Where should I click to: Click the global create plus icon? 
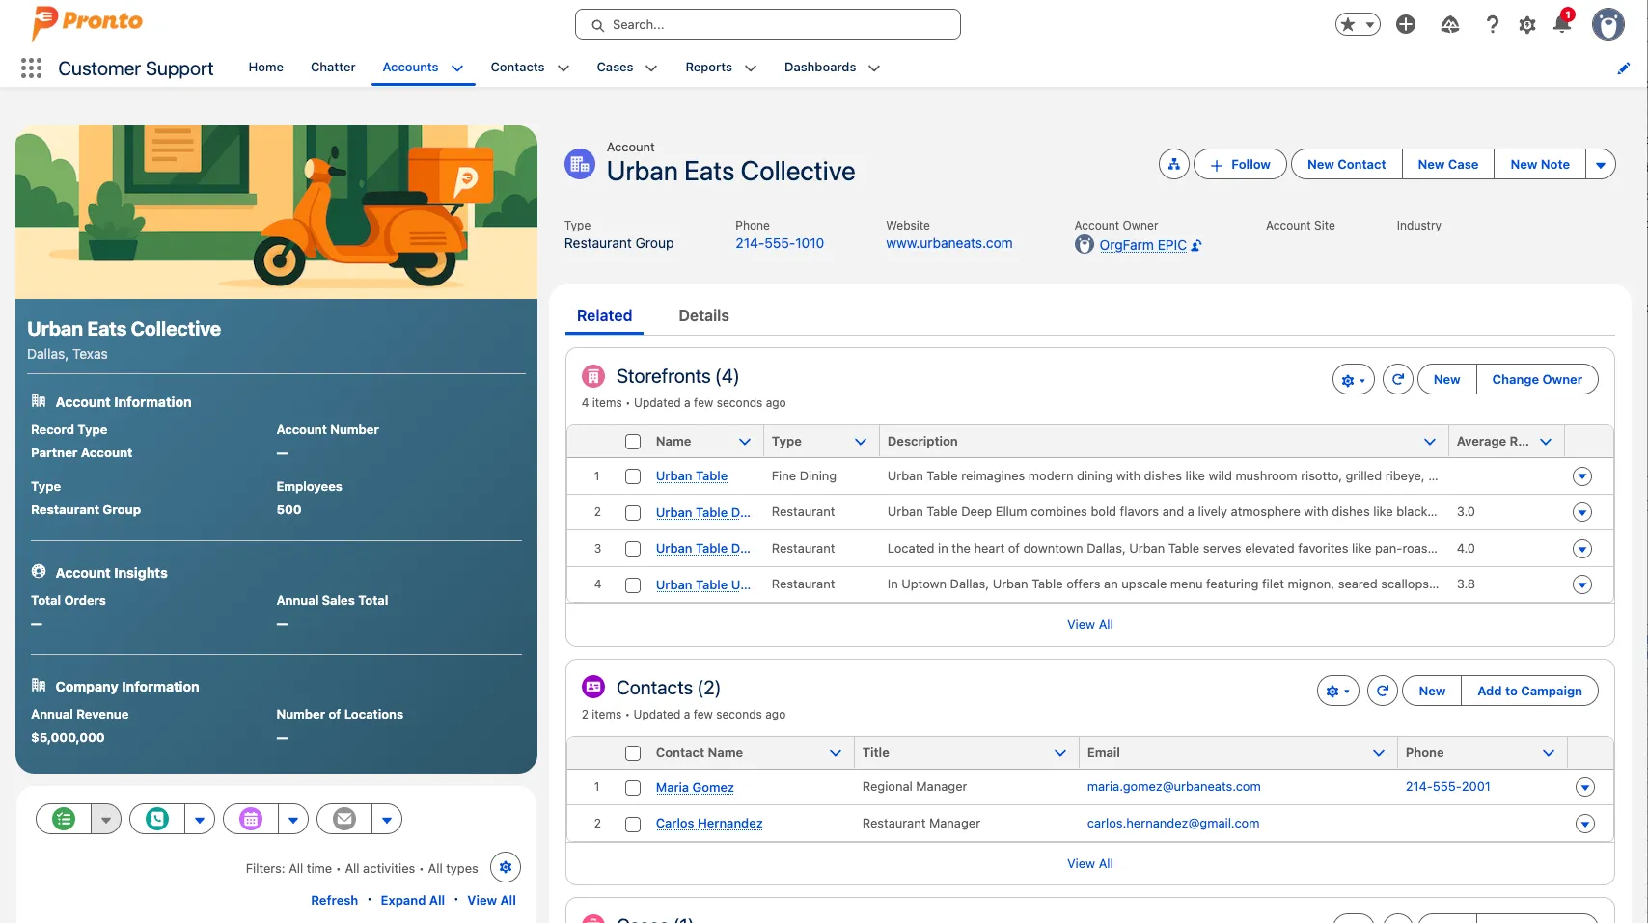point(1406,24)
